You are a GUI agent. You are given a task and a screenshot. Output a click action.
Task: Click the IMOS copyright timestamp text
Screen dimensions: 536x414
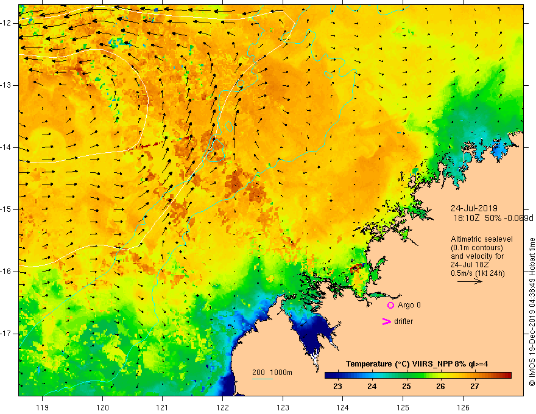pyautogui.click(x=532, y=312)
